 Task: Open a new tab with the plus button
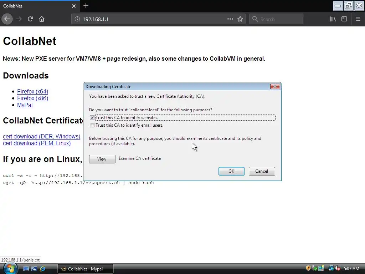(86, 6)
